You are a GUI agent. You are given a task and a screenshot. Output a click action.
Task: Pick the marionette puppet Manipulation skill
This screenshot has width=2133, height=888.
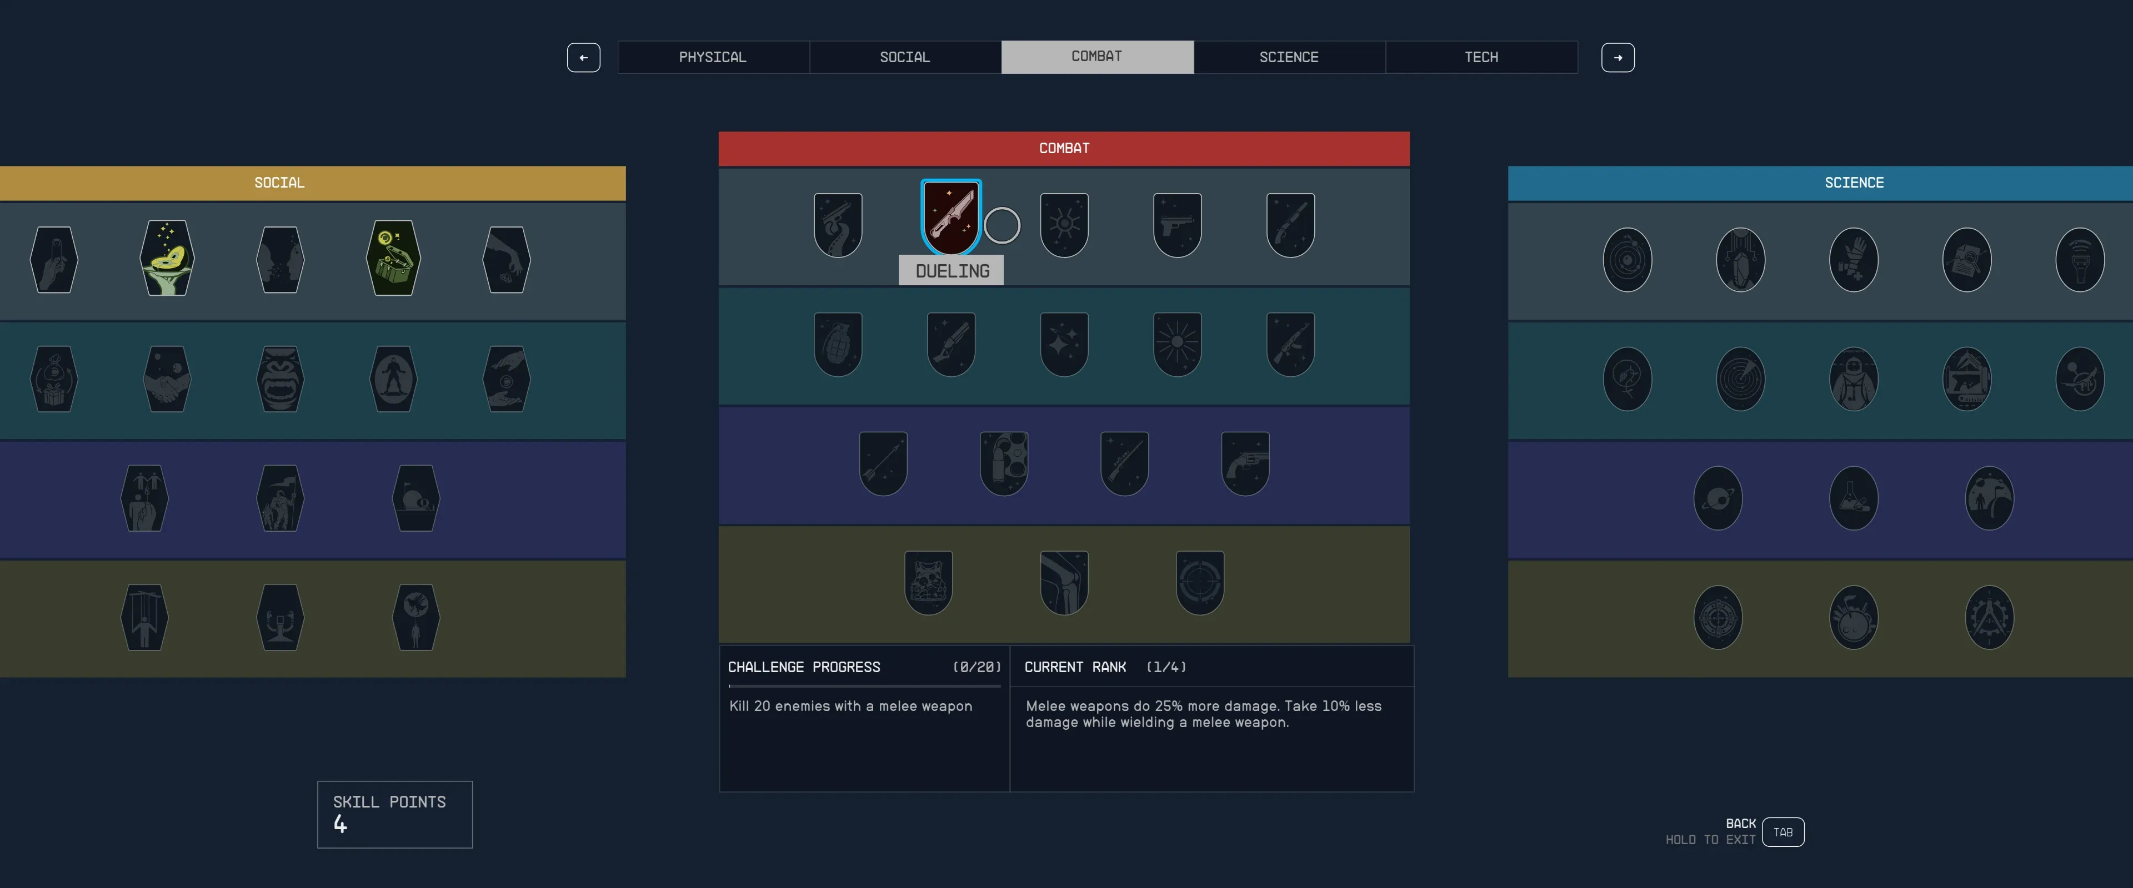(x=144, y=617)
